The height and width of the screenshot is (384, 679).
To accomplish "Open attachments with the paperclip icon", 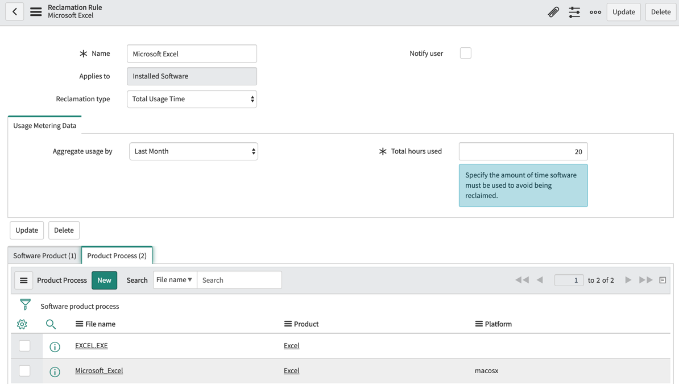I will click(x=553, y=12).
